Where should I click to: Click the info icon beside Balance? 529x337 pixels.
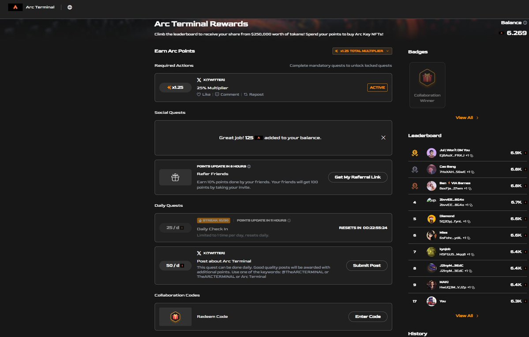[526, 22]
